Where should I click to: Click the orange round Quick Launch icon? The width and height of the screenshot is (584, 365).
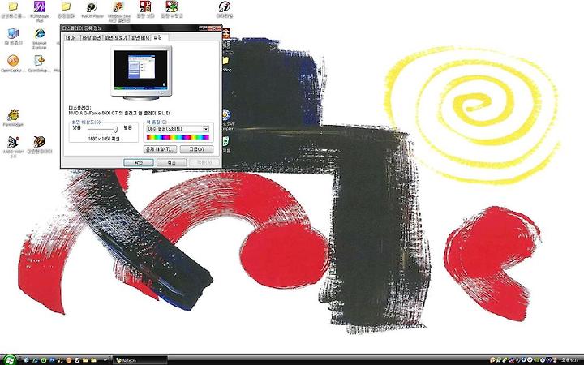coord(69,360)
